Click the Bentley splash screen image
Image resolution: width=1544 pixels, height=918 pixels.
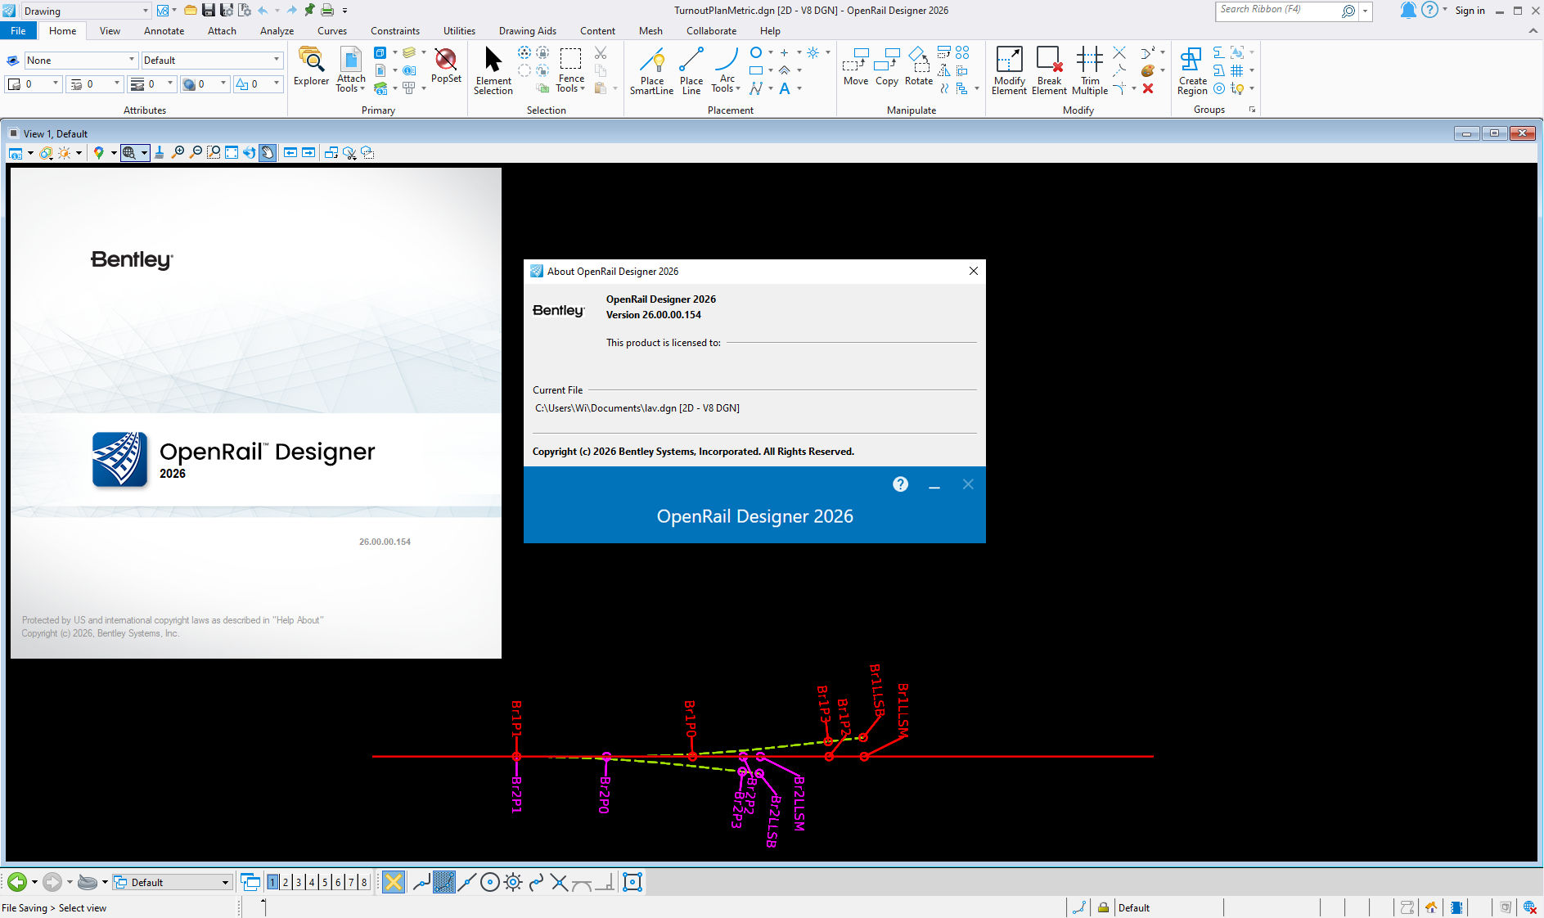[255, 413]
